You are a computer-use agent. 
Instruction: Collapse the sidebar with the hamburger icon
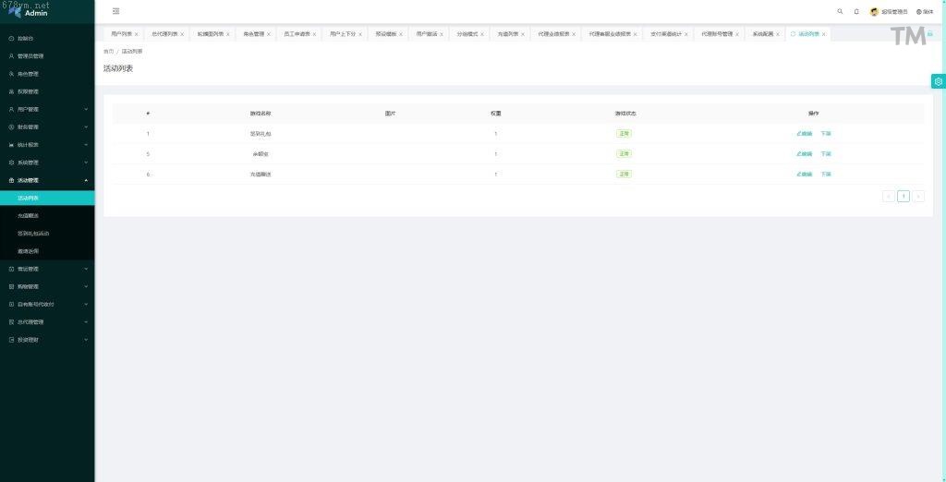tap(115, 11)
